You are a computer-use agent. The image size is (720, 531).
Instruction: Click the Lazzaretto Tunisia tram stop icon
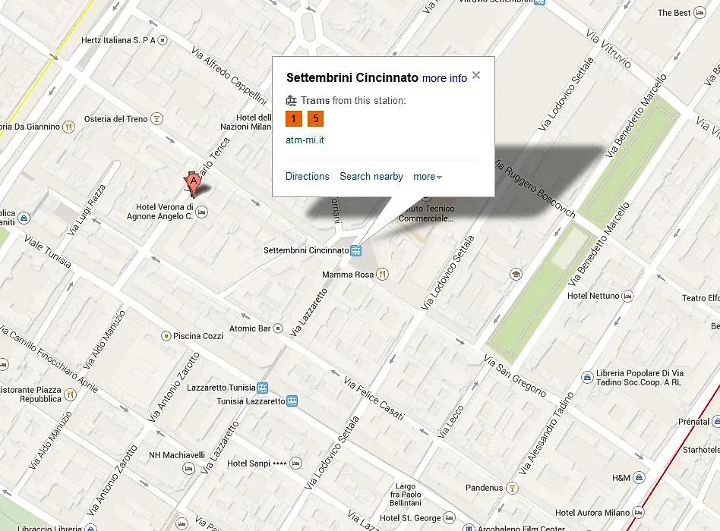click(262, 388)
